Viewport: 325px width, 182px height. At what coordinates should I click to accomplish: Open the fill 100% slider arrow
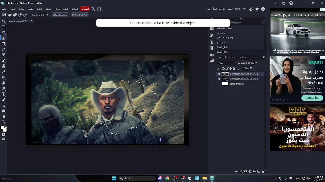251,69
